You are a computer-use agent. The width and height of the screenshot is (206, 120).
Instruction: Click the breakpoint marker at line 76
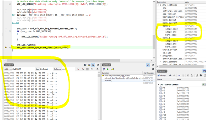coord(6,47)
